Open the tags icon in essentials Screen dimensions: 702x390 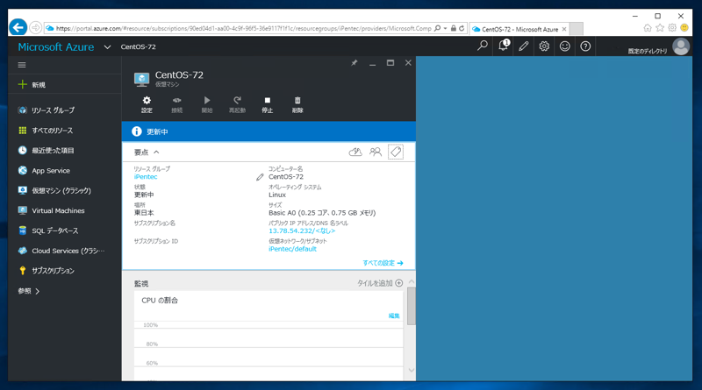(396, 152)
